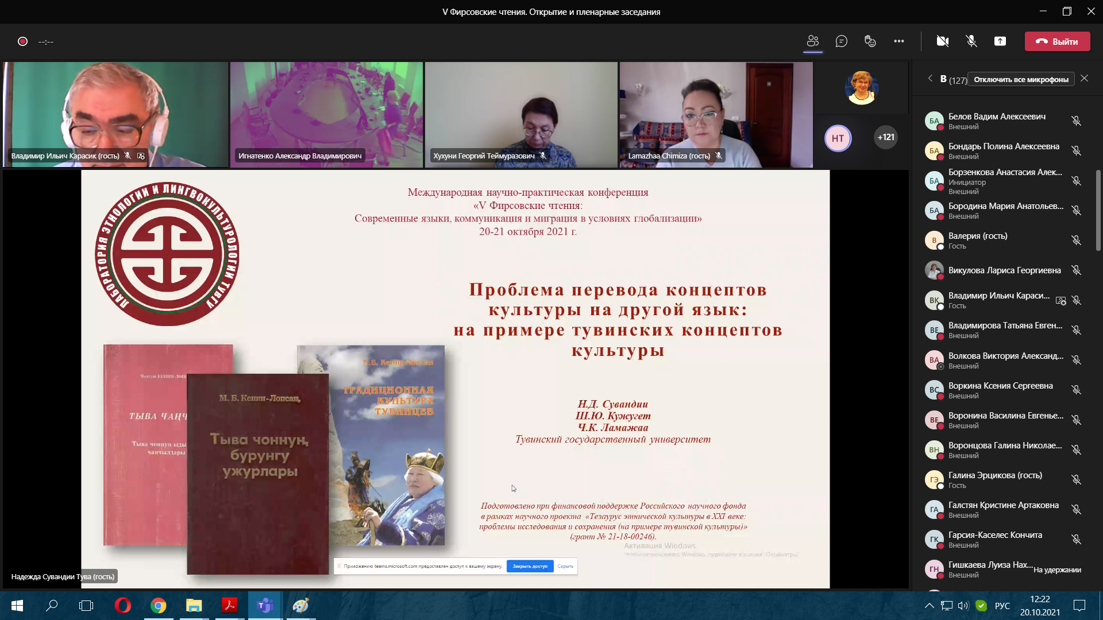Screen dimensions: 1103x620
Task: Click mic icon next to Белов Вадим Алексеевич
Action: (1076, 121)
